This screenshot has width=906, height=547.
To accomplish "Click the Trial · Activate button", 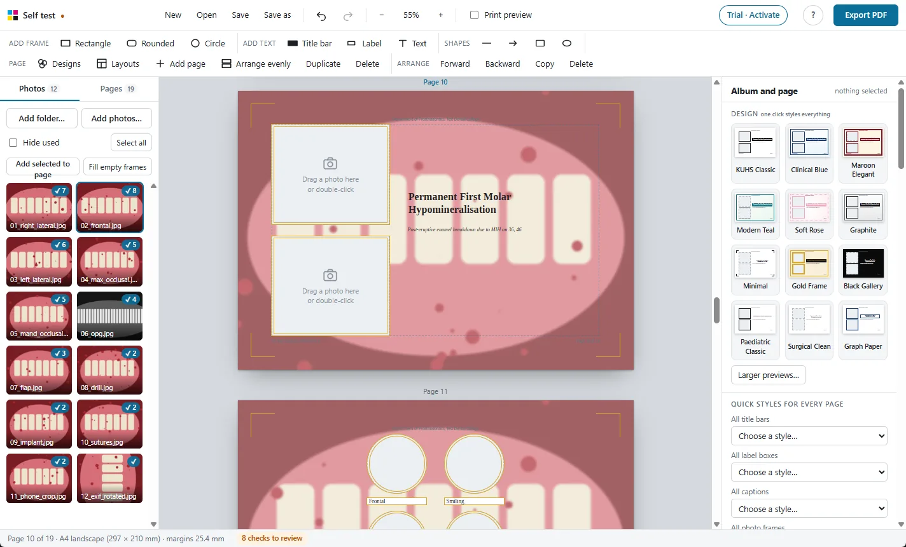I will click(753, 15).
